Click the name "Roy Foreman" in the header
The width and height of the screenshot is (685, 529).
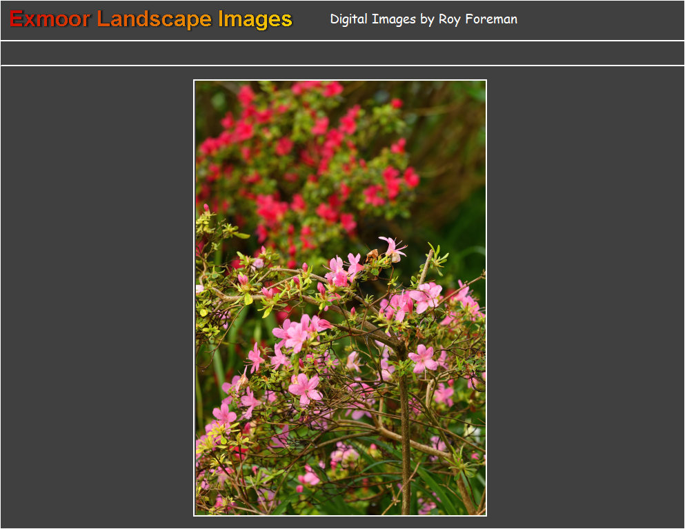click(477, 19)
